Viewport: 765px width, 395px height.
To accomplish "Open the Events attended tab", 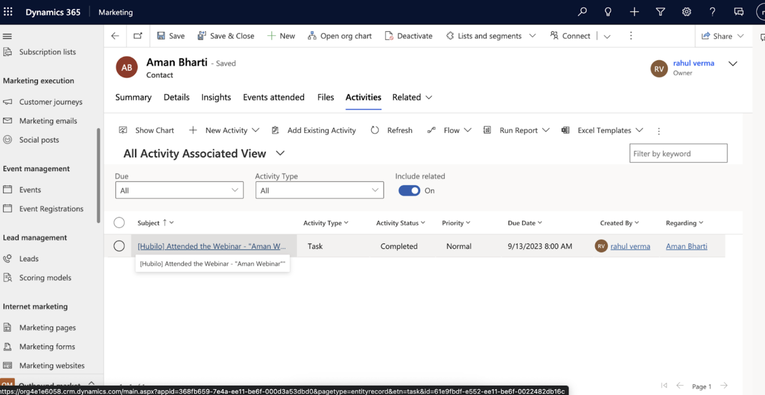I will pyautogui.click(x=274, y=97).
